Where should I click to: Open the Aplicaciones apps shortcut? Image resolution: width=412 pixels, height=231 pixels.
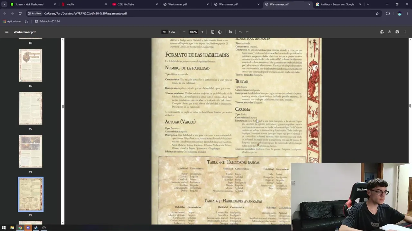point(12,21)
